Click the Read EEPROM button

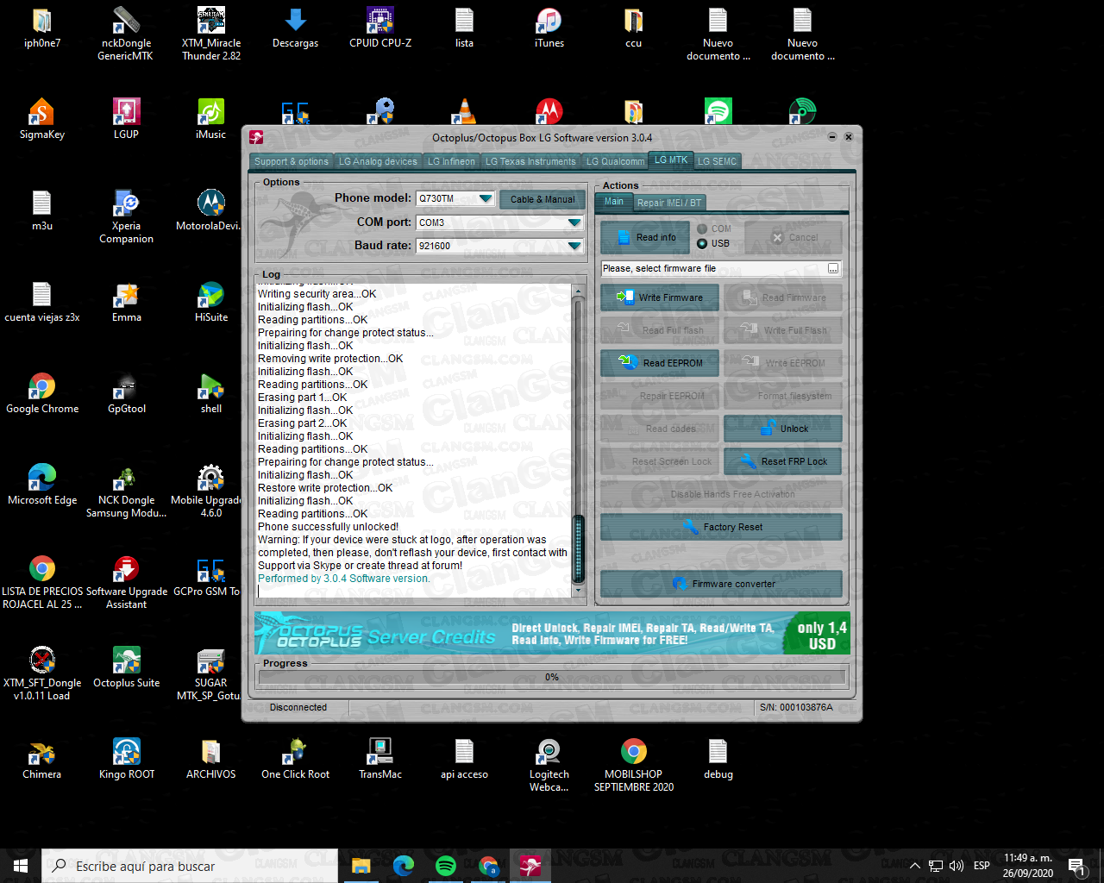pos(660,363)
